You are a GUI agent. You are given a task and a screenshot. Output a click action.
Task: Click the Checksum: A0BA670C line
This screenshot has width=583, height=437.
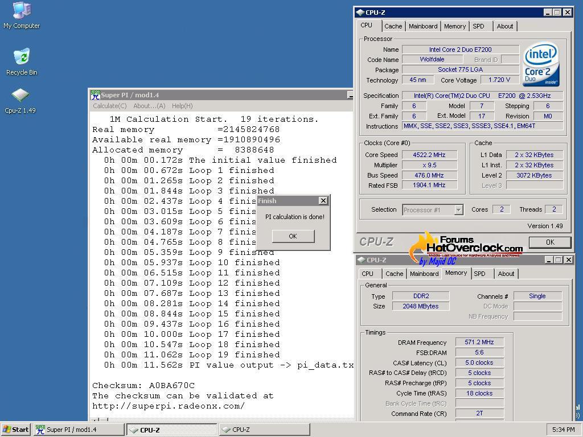[143, 385]
